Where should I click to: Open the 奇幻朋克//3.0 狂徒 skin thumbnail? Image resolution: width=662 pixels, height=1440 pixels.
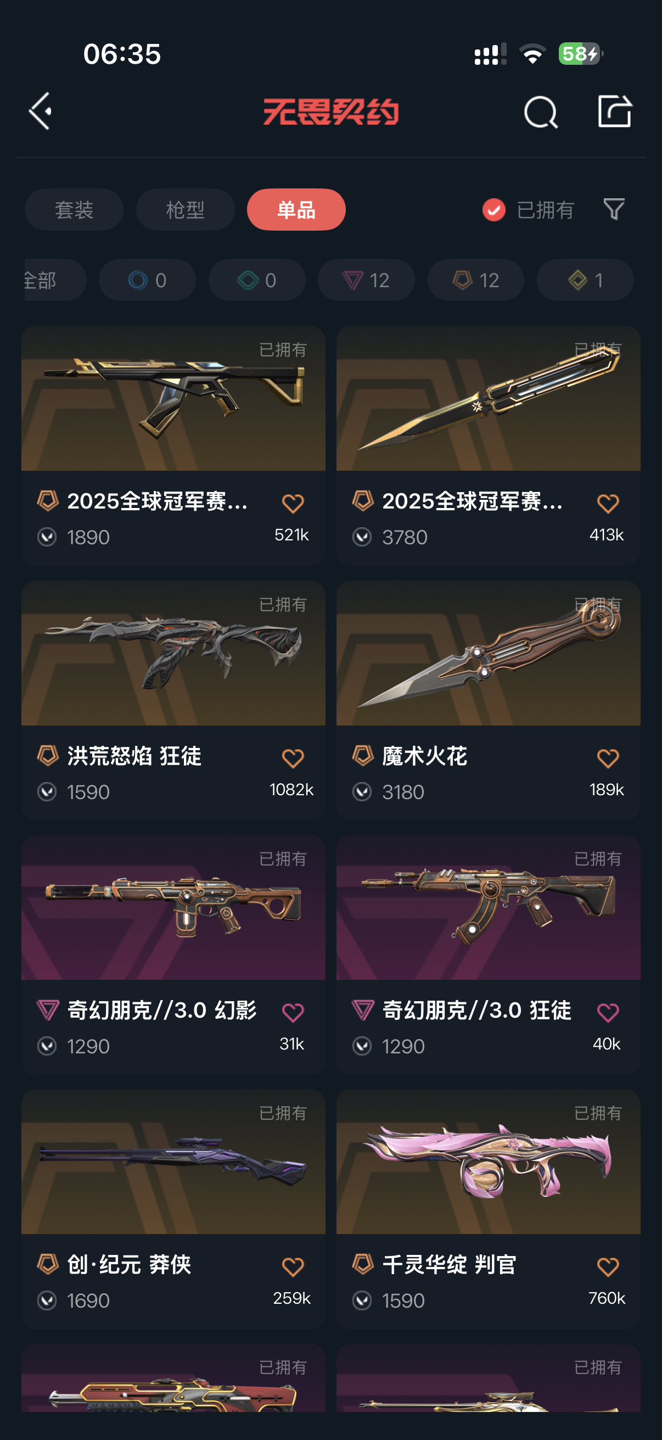pyautogui.click(x=488, y=908)
